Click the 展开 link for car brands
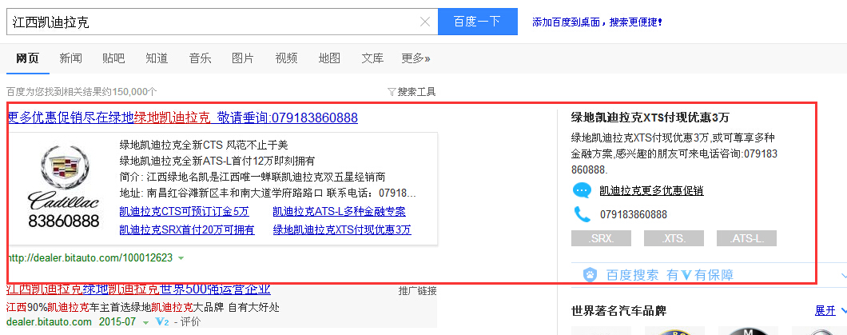 [x=825, y=311]
